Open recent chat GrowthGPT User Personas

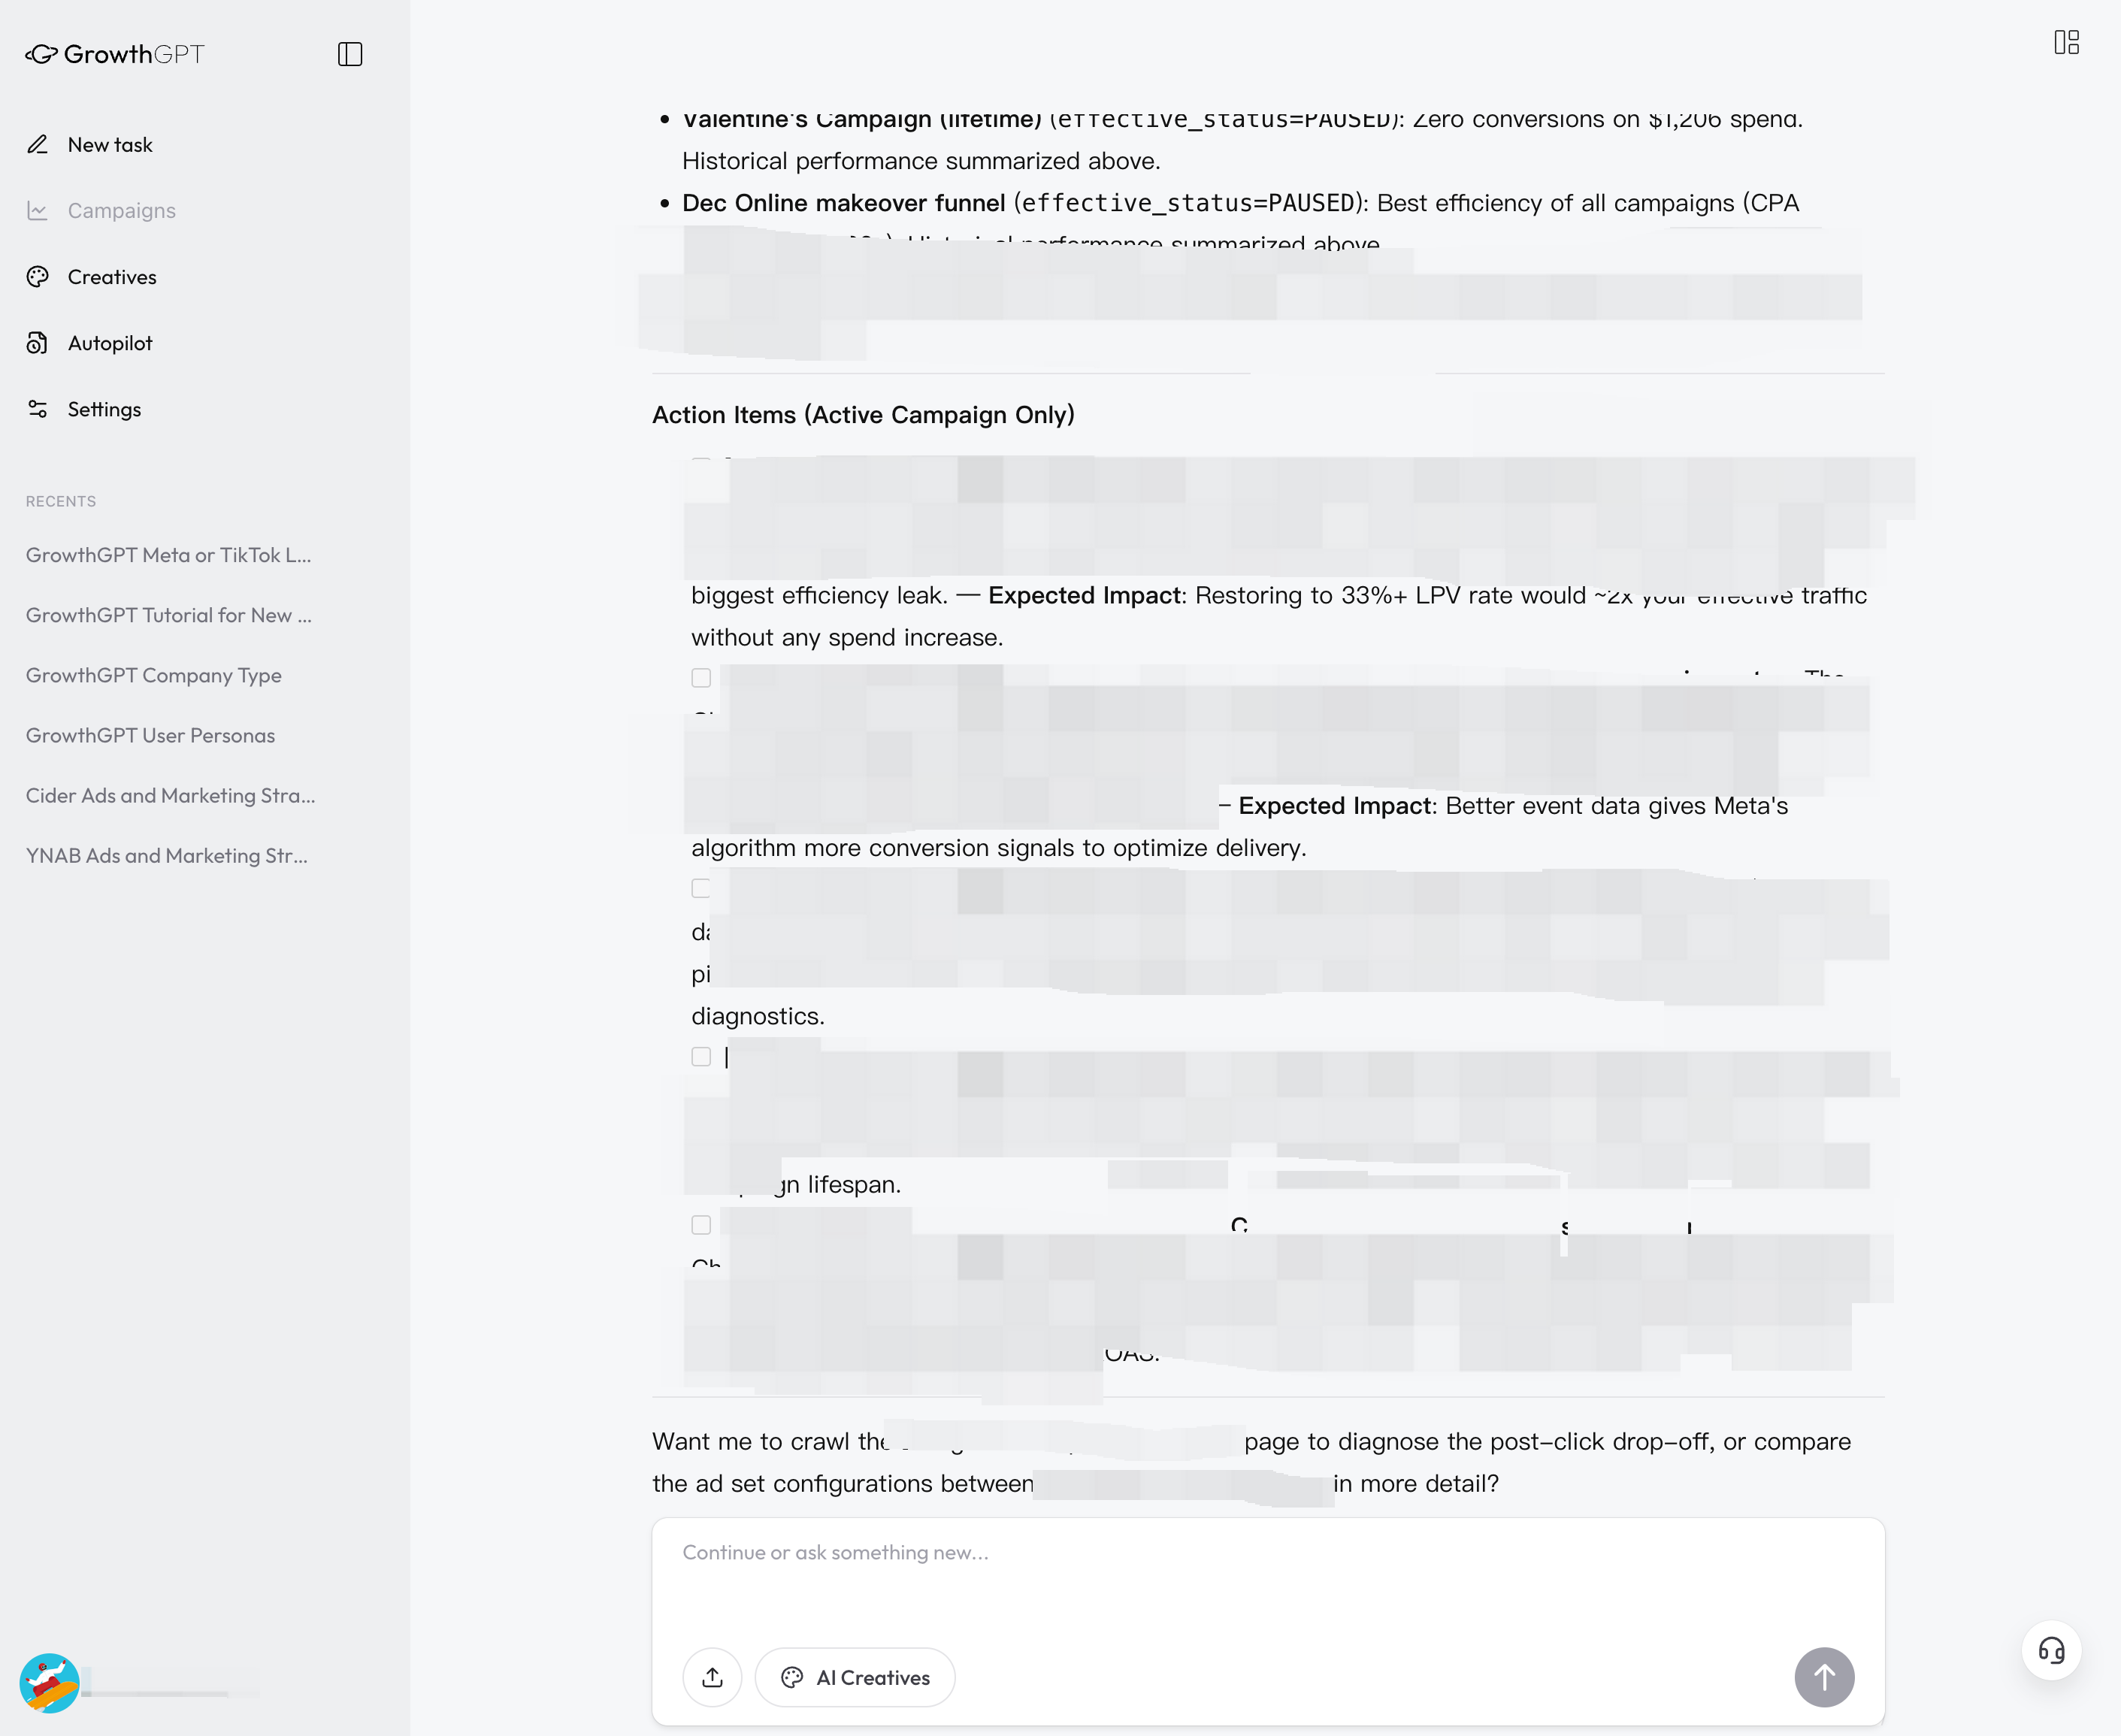150,735
